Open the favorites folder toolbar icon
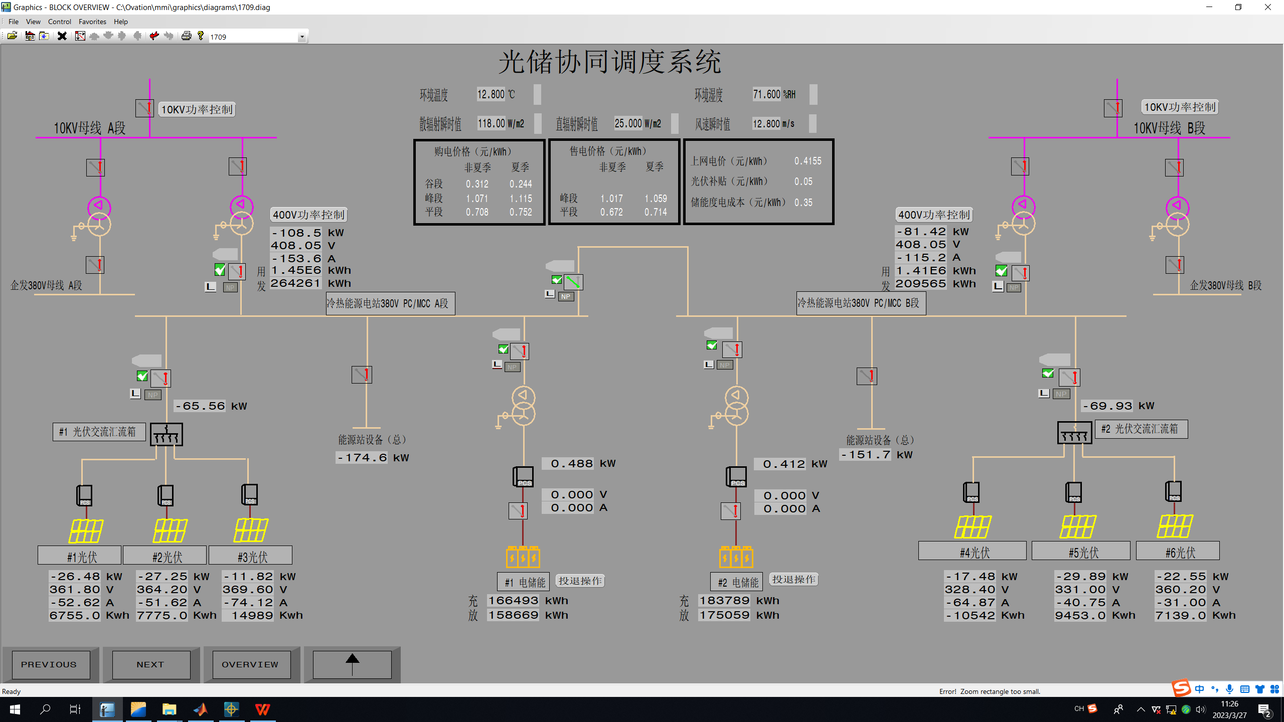Image resolution: width=1284 pixels, height=722 pixels. pyautogui.click(x=44, y=36)
